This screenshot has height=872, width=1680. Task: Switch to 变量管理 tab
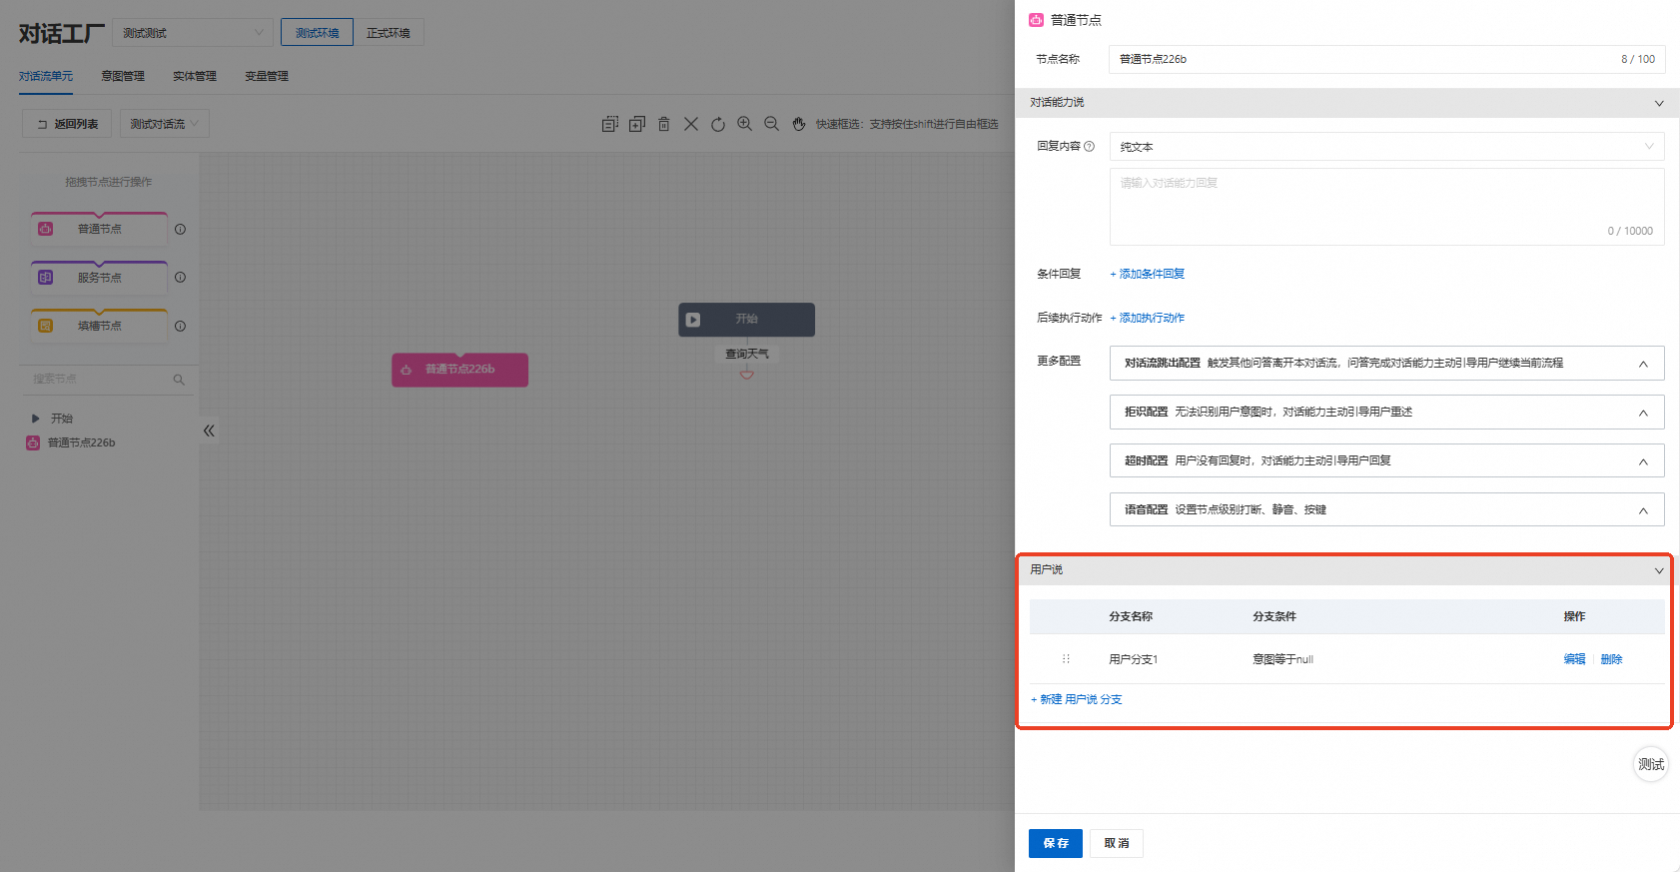tap(267, 76)
